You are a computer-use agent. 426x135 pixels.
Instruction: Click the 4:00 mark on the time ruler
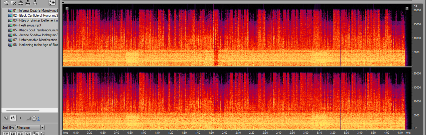387,132
